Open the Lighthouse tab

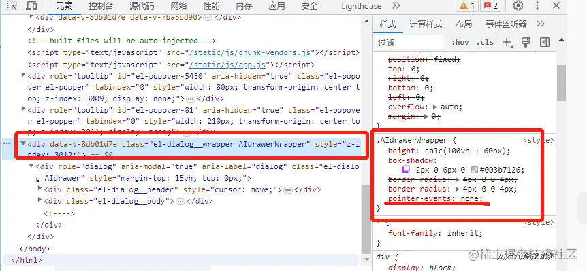(x=362, y=6)
